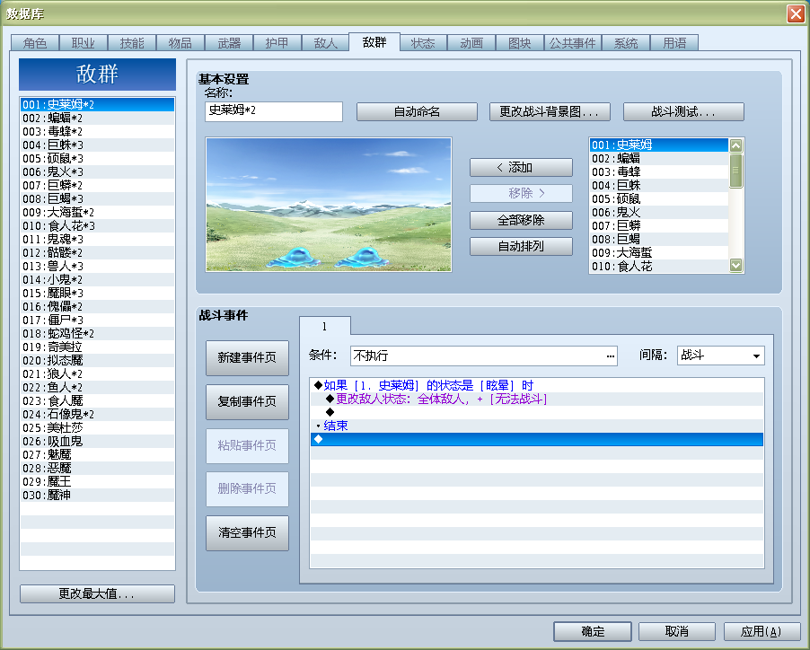The image size is (810, 650).
Task: Click the 添加 button
Action: pos(521,167)
